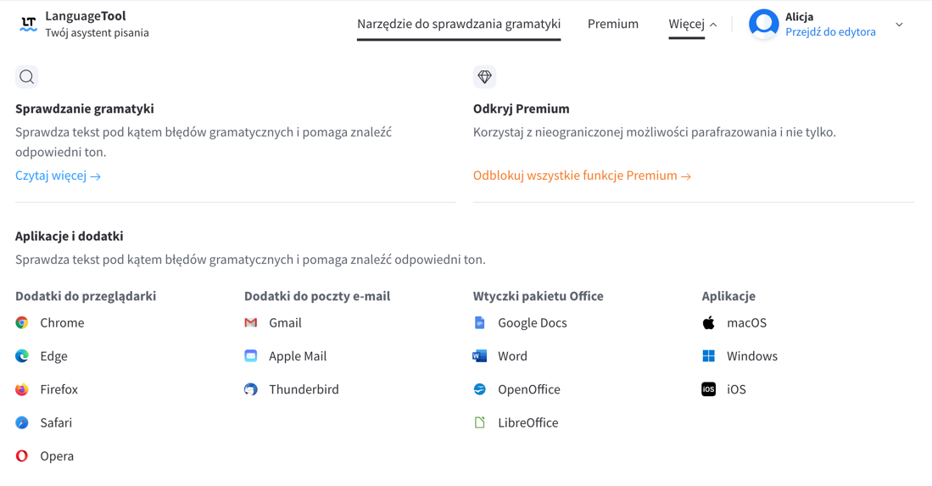Open Narzędzie do sprawdzania gramatyki tab
This screenshot has height=486, width=932.
click(459, 24)
